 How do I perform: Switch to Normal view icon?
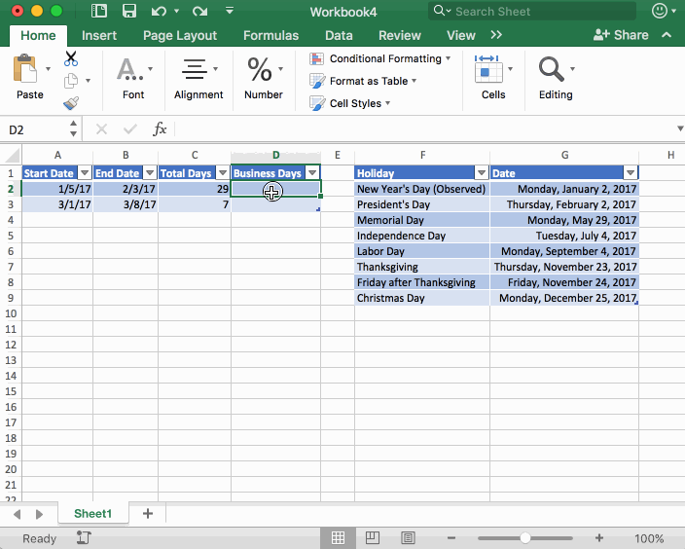(338, 538)
